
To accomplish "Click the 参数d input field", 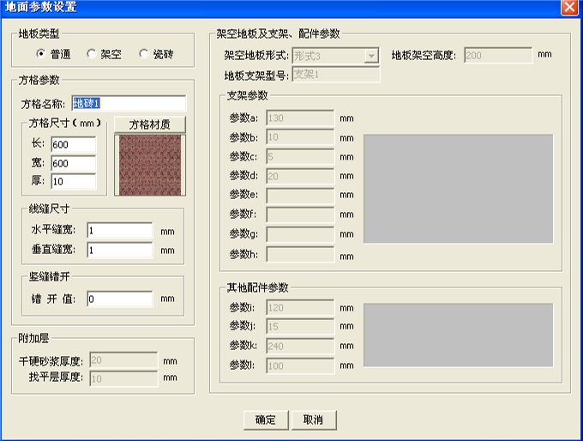I will [300, 176].
